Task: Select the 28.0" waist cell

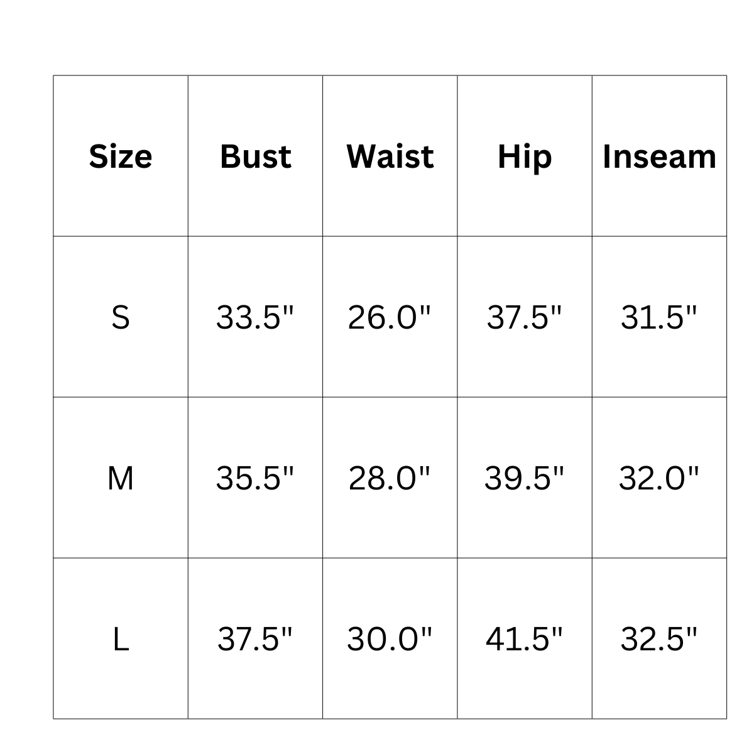Action: 390,478
